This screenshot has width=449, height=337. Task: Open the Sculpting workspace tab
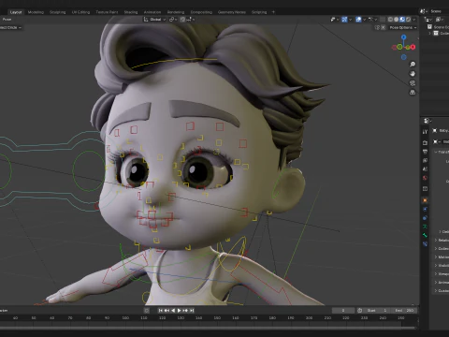[58, 12]
